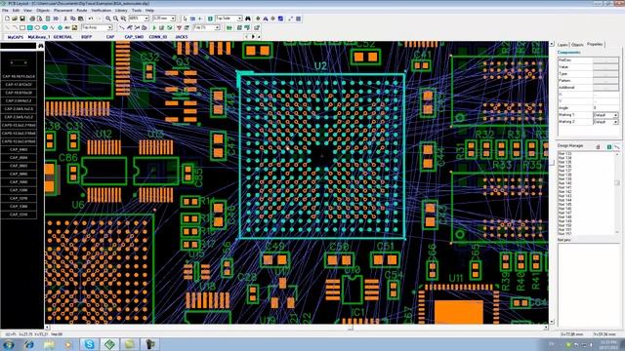Open the Top Assy drawing layer dropdown

pos(109,28)
